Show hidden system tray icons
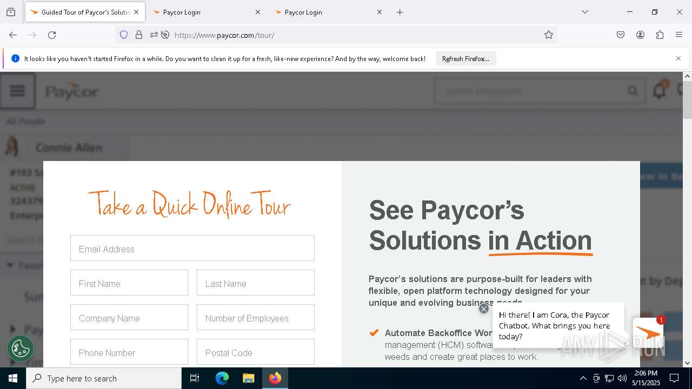 (583, 378)
